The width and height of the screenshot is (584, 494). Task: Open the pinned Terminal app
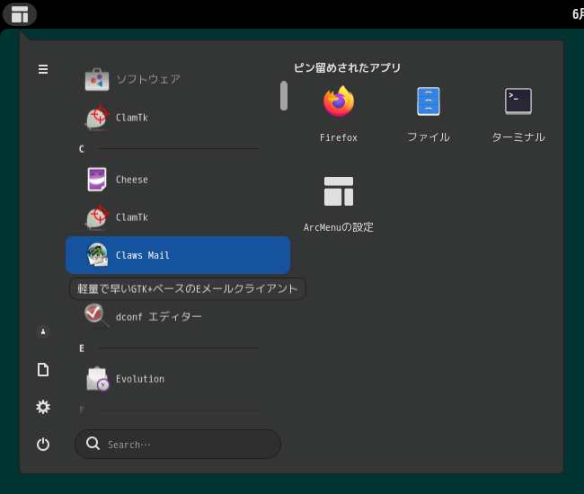point(518,114)
